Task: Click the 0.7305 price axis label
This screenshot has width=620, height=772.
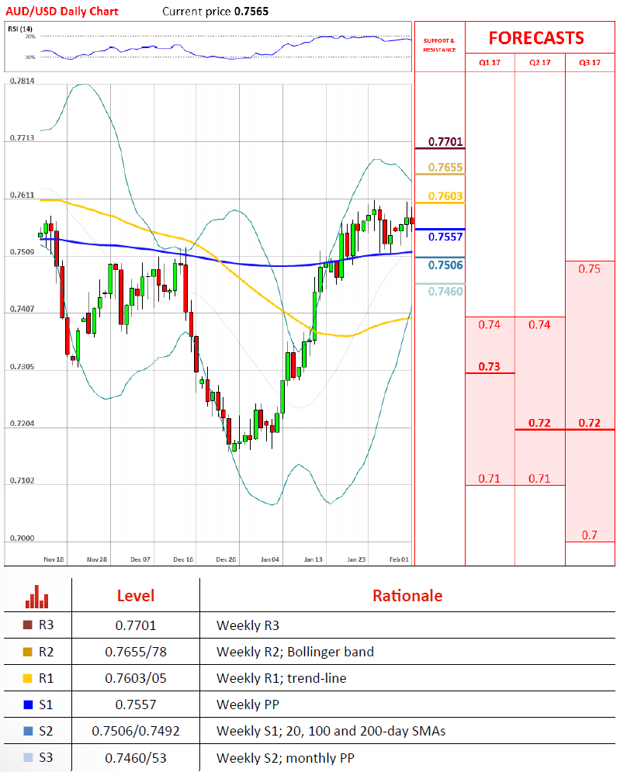Action: click(23, 367)
